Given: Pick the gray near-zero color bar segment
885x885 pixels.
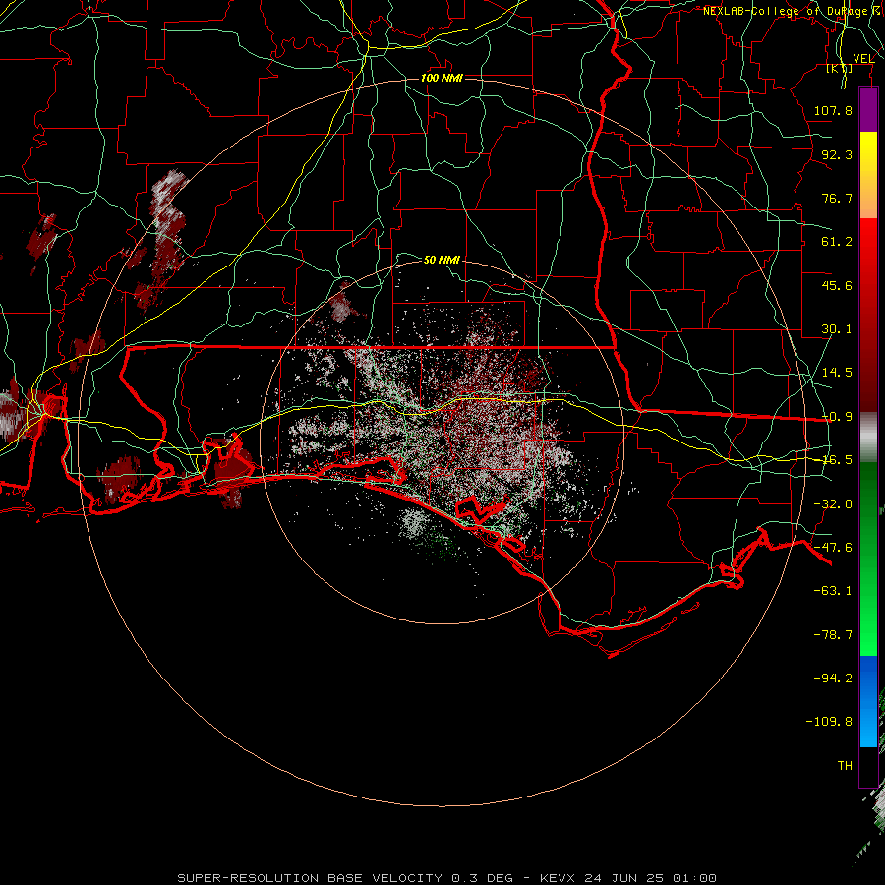Looking at the screenshot, I should pyautogui.click(x=868, y=438).
